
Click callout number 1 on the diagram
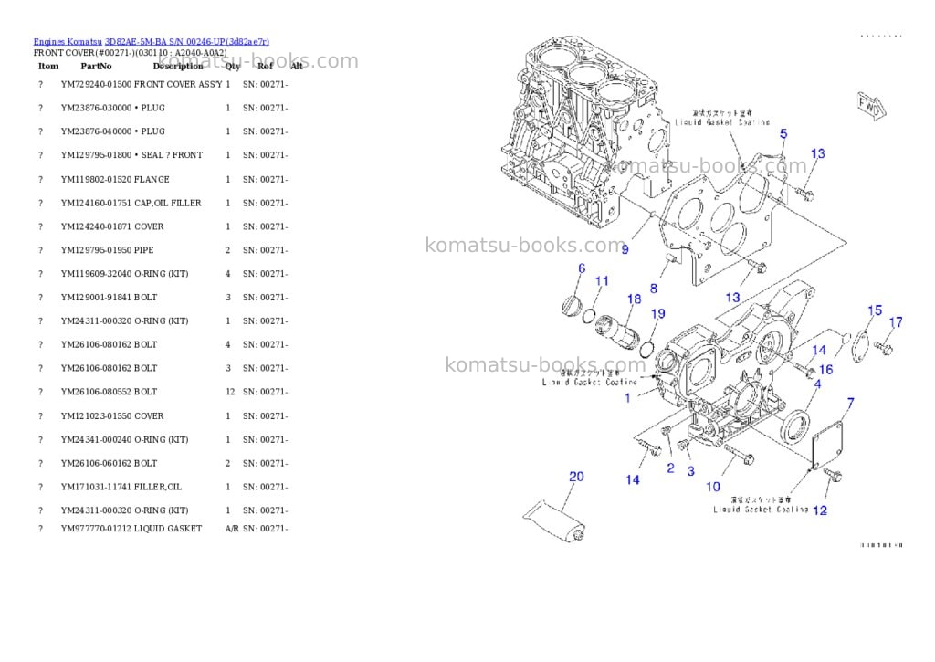pos(627,398)
